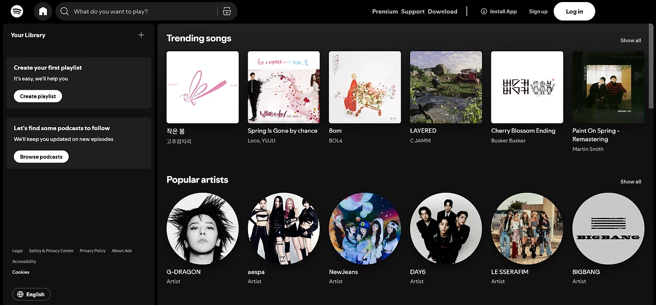Click the song title 'Cherry Blossom Ending'

[x=523, y=131]
